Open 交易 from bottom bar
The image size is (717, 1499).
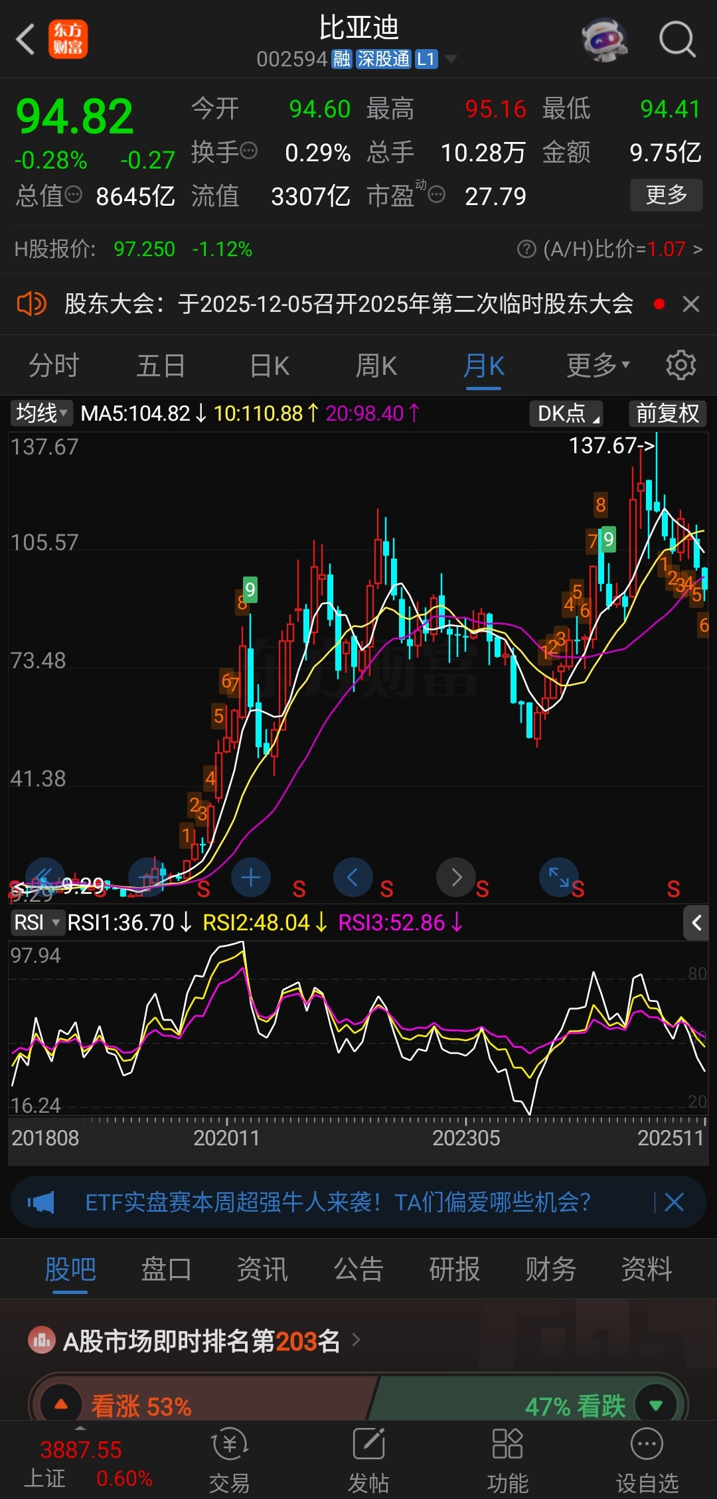[x=230, y=1460]
